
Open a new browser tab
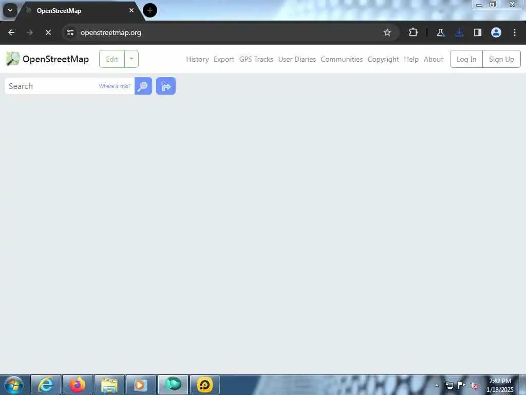(150, 10)
